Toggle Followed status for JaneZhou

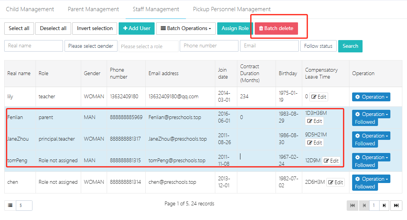point(365,144)
